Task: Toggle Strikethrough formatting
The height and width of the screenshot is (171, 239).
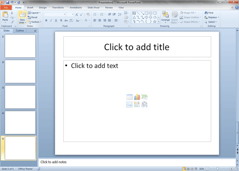Action: [x=66, y=20]
